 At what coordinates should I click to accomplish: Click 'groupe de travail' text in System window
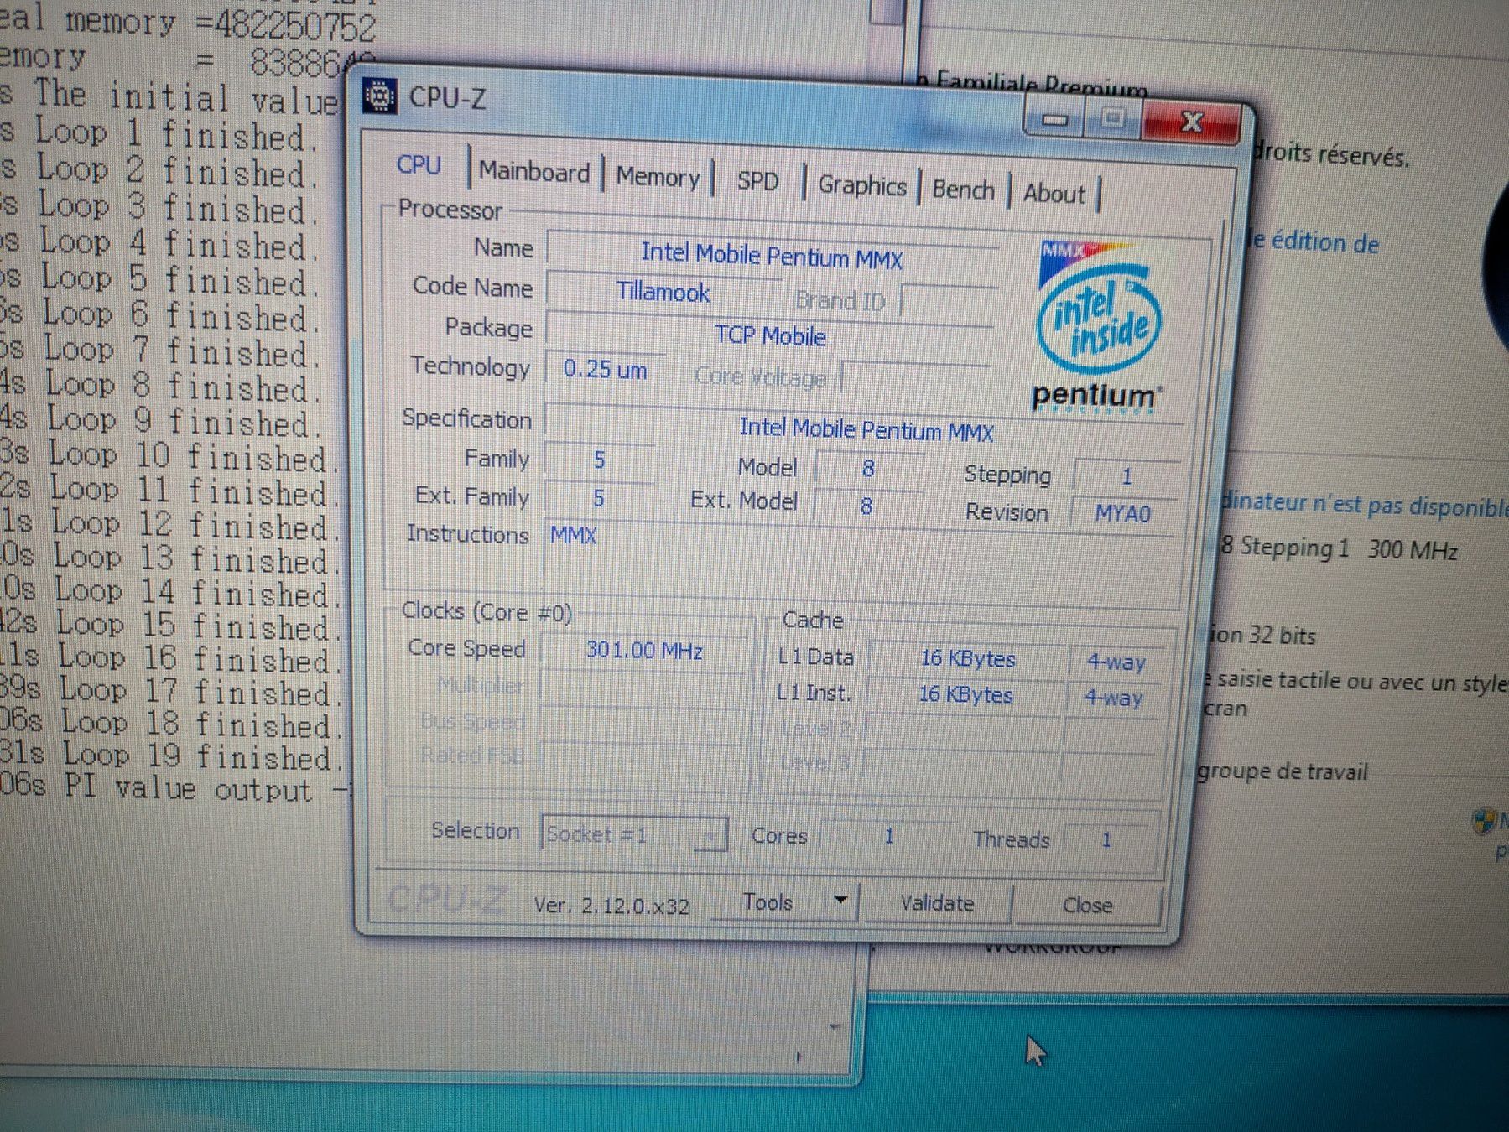tap(1283, 771)
